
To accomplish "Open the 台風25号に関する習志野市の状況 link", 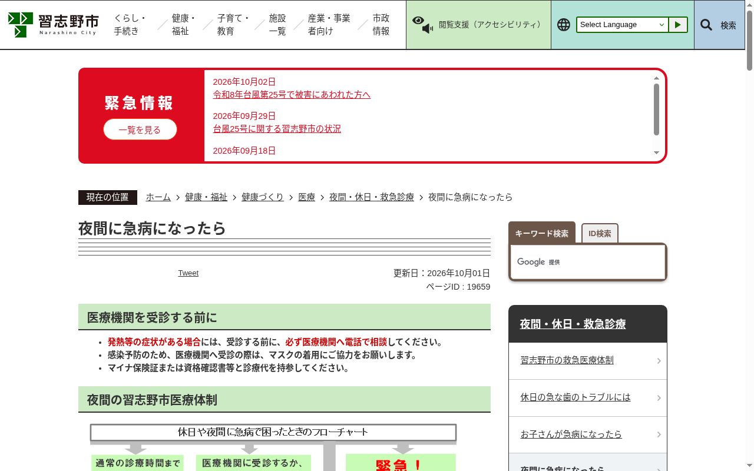I will (277, 129).
